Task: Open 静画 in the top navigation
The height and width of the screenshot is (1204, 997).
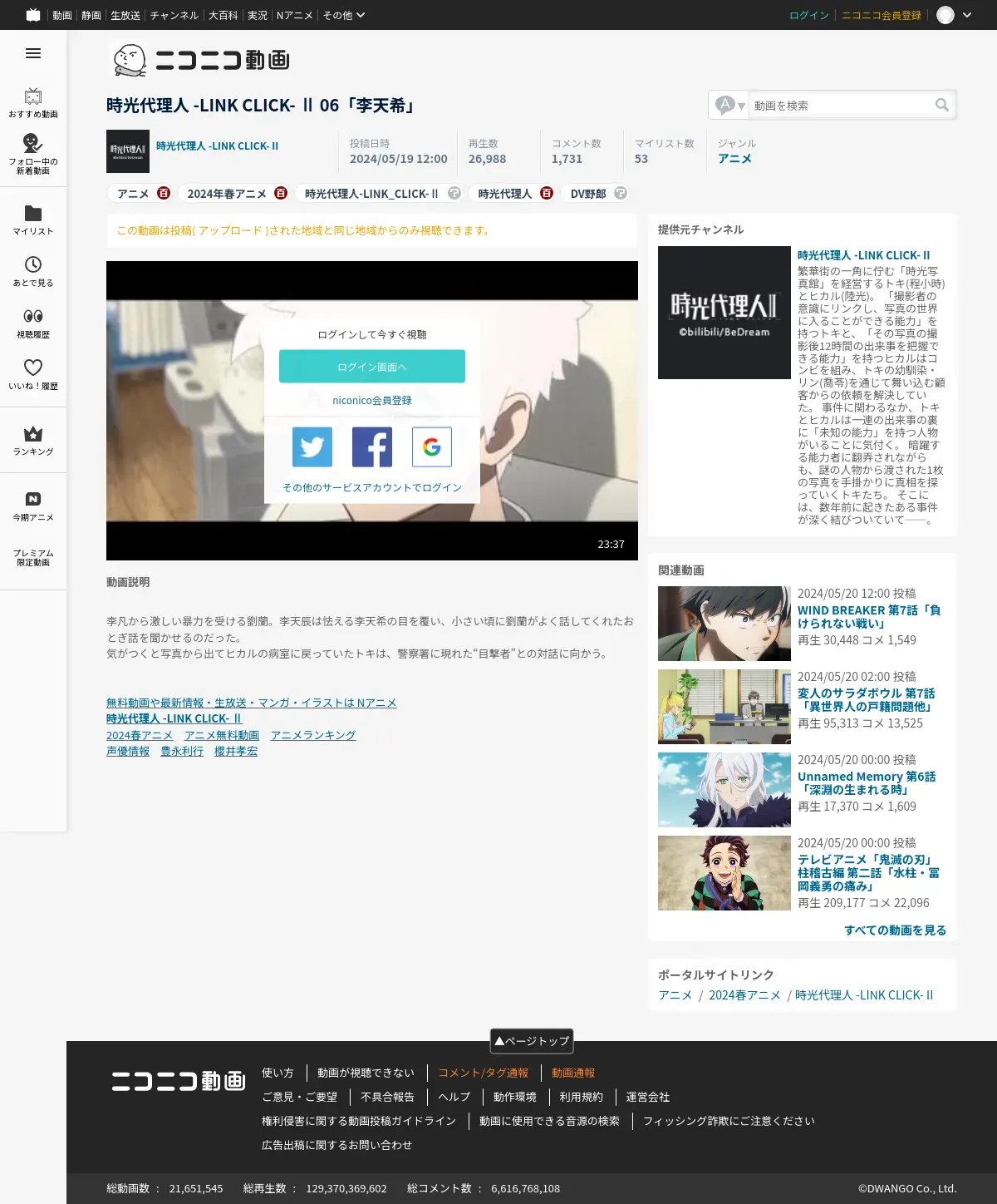Action: tap(91, 15)
